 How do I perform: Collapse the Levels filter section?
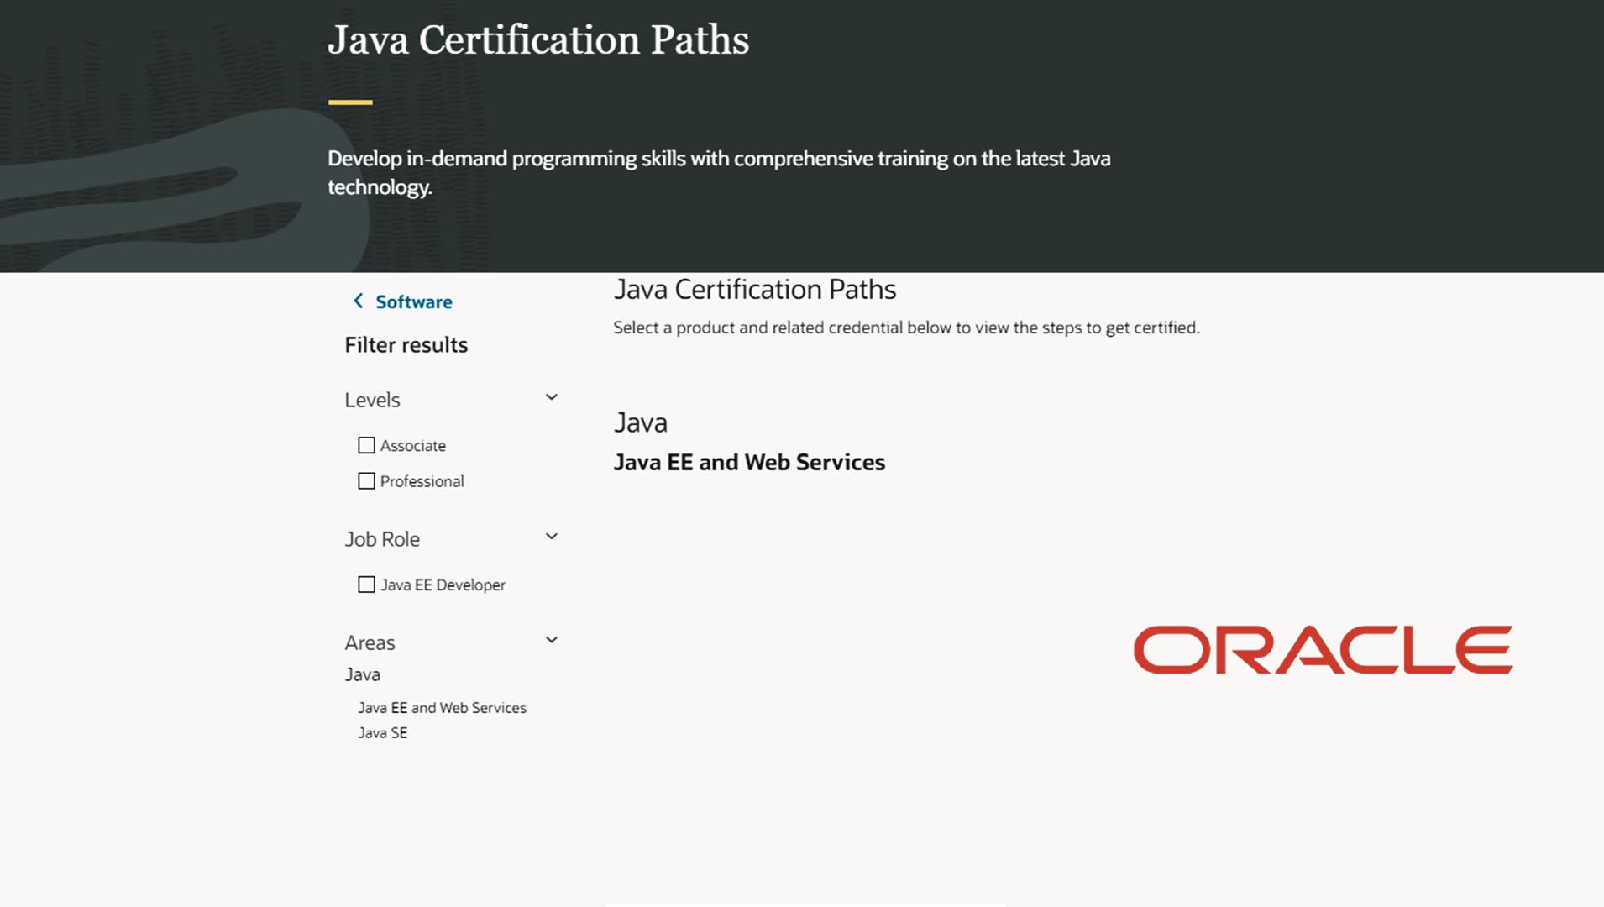coord(552,396)
